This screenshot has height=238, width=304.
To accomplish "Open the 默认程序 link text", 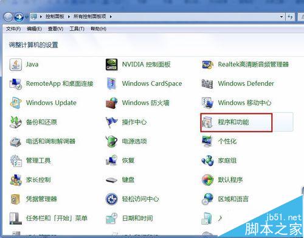I will click(230, 180).
